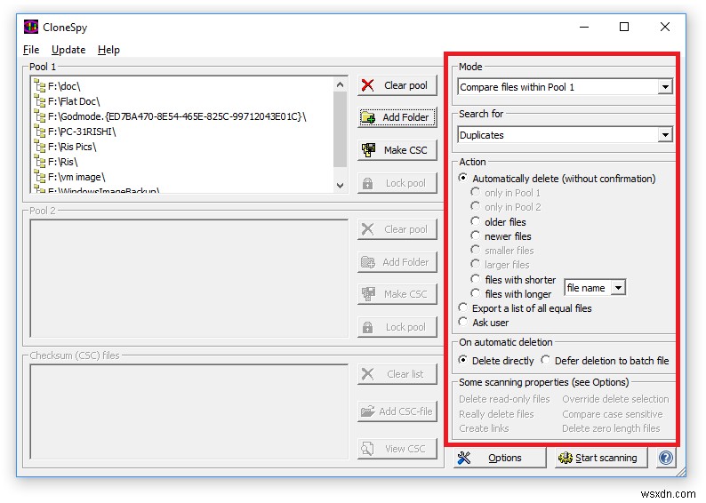This screenshot has width=706, height=503.
Task: Open help via the blue question mark icon
Action: click(x=665, y=458)
